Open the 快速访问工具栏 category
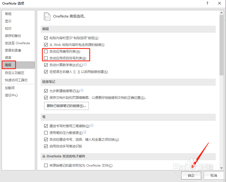Viewport: 226px width, 182px height. pos(18,80)
